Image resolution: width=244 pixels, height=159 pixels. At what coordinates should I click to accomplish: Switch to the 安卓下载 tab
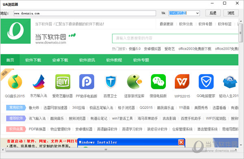(60, 60)
